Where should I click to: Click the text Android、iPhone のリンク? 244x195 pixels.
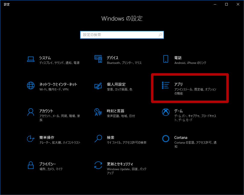click(x=190, y=63)
